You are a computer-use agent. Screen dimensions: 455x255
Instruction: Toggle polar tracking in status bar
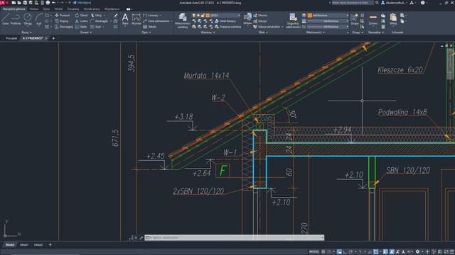pos(350,252)
